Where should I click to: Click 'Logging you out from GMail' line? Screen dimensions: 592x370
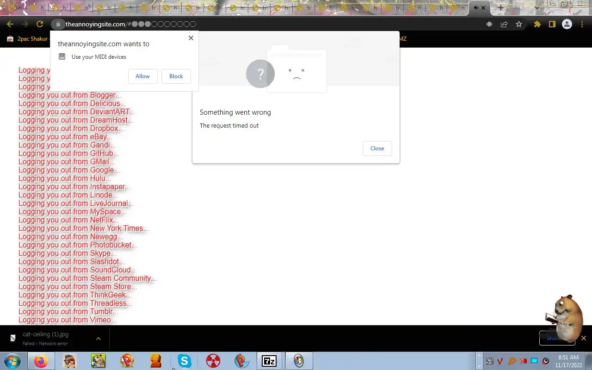[x=67, y=162]
